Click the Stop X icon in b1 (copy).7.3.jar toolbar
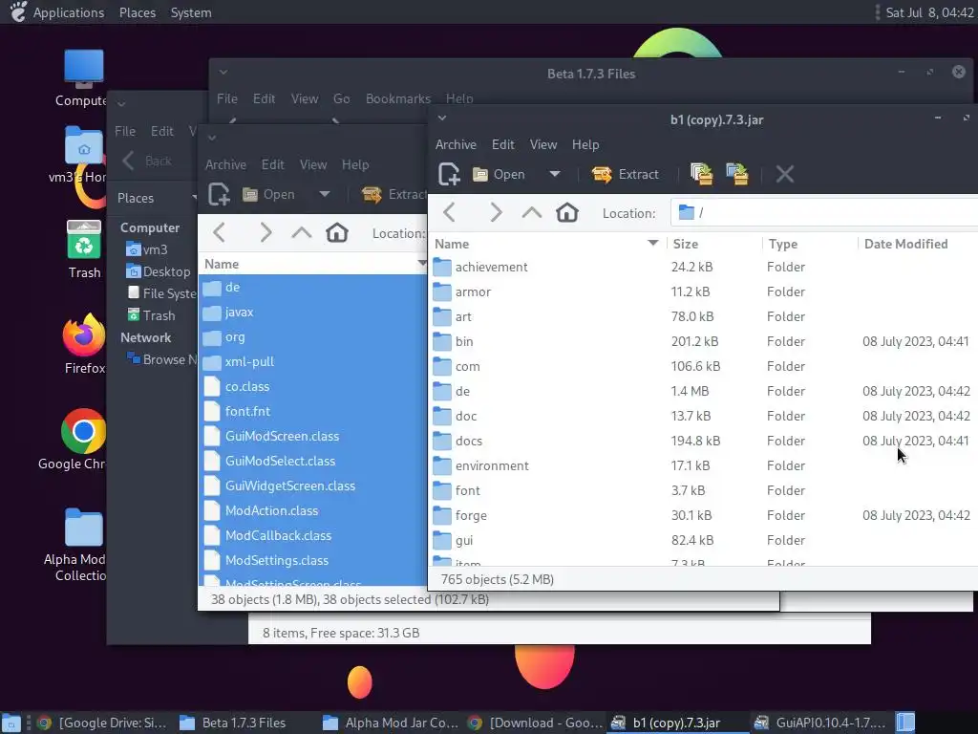 (x=785, y=174)
